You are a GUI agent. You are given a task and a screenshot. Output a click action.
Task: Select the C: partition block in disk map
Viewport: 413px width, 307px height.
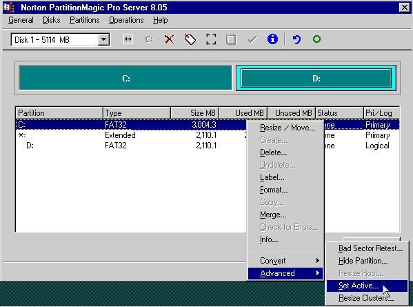click(125, 78)
